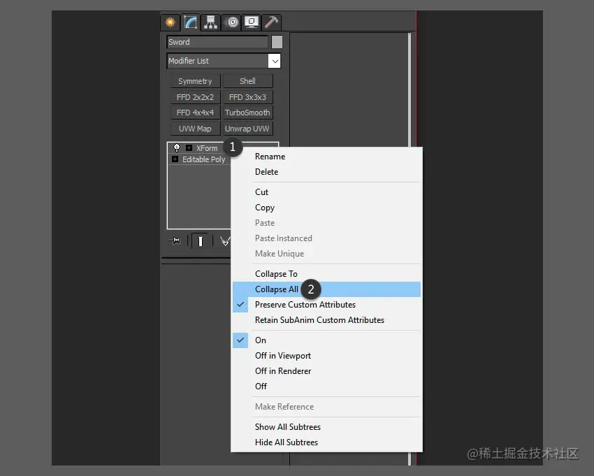The width and height of the screenshot is (594, 476).
Task: Click the Sword object name field
Action: [x=217, y=41]
